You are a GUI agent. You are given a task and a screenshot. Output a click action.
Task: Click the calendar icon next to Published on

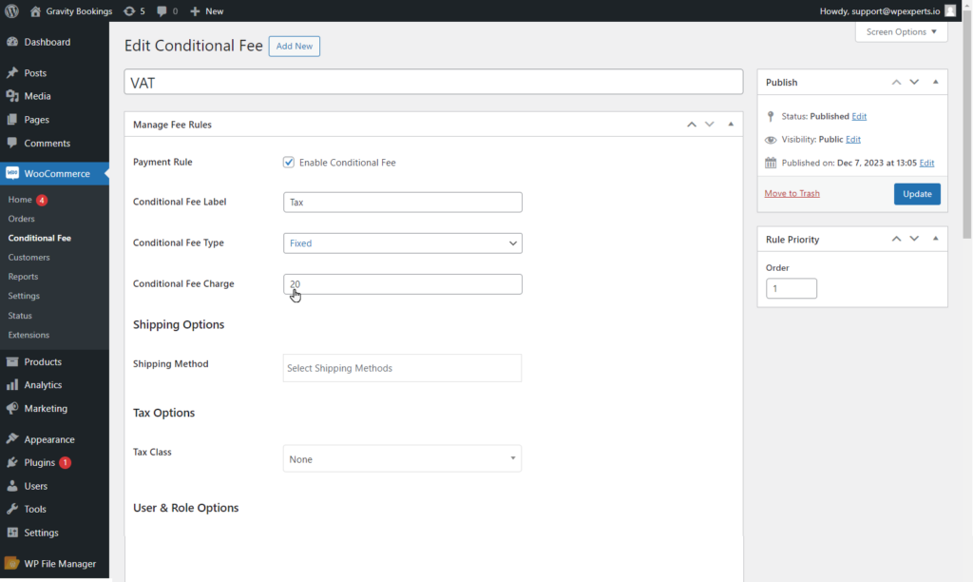[771, 163]
